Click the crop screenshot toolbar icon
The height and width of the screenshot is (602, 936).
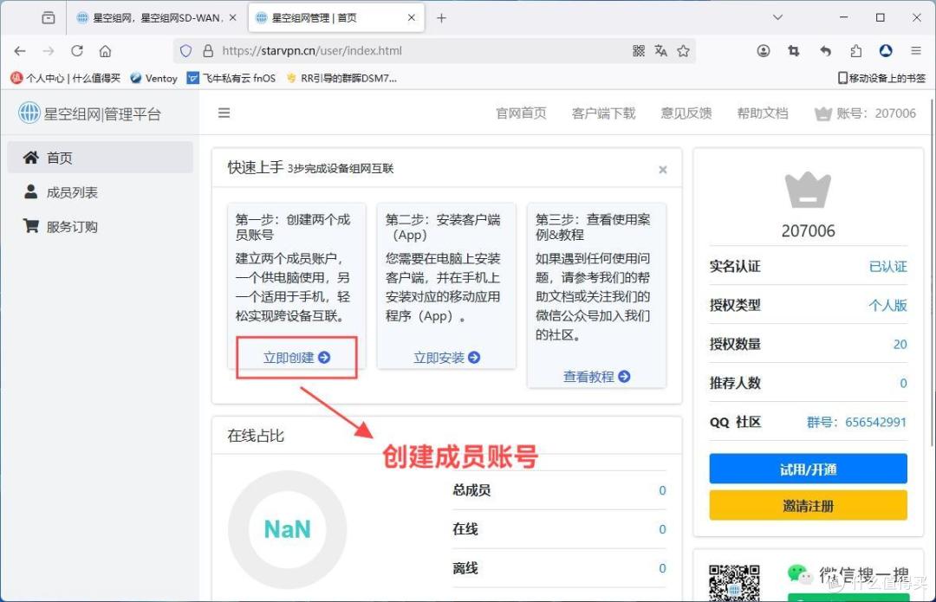click(794, 51)
